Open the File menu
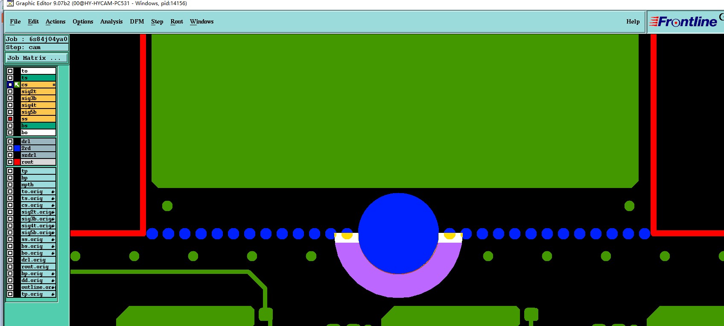724x326 pixels. point(15,21)
